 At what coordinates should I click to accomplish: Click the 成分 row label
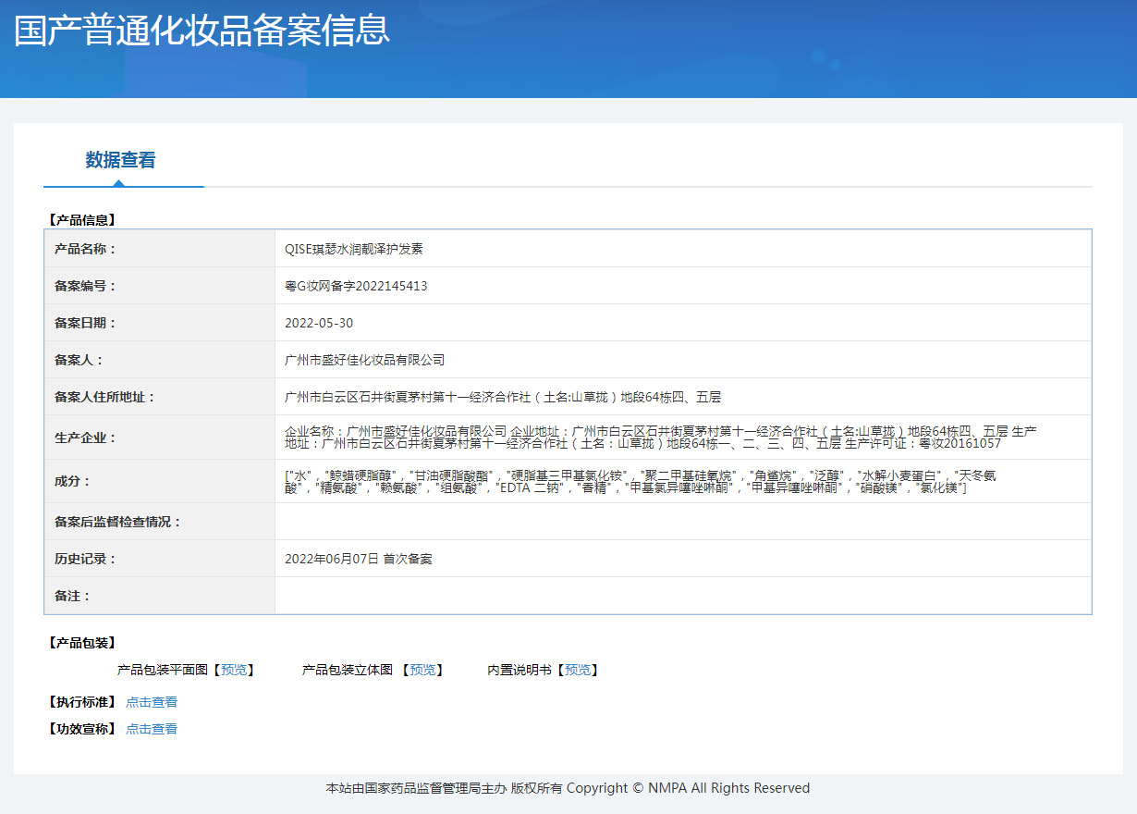click(73, 481)
